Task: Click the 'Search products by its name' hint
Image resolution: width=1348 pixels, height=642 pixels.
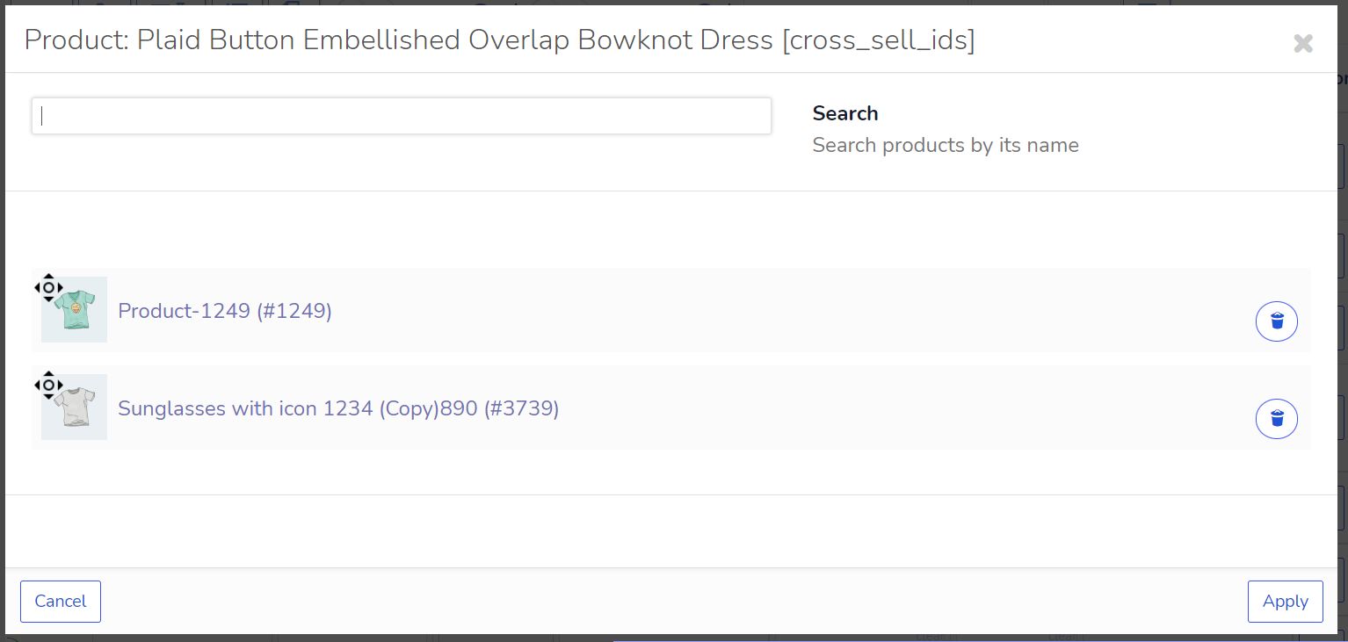Action: [946, 145]
